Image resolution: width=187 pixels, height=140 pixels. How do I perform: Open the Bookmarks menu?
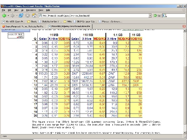(31, 10)
